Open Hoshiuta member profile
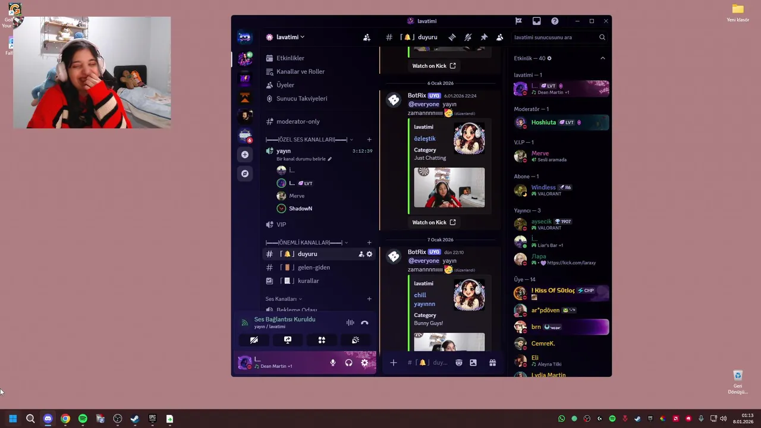This screenshot has height=428, width=761. pyautogui.click(x=561, y=122)
